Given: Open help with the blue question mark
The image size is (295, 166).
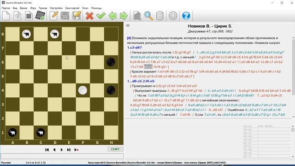Looking at the screenshot, I should click(186, 16).
